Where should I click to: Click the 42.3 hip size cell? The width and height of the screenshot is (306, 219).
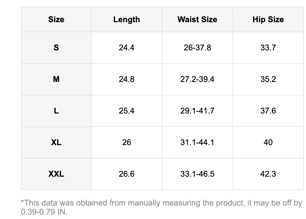coord(268,174)
